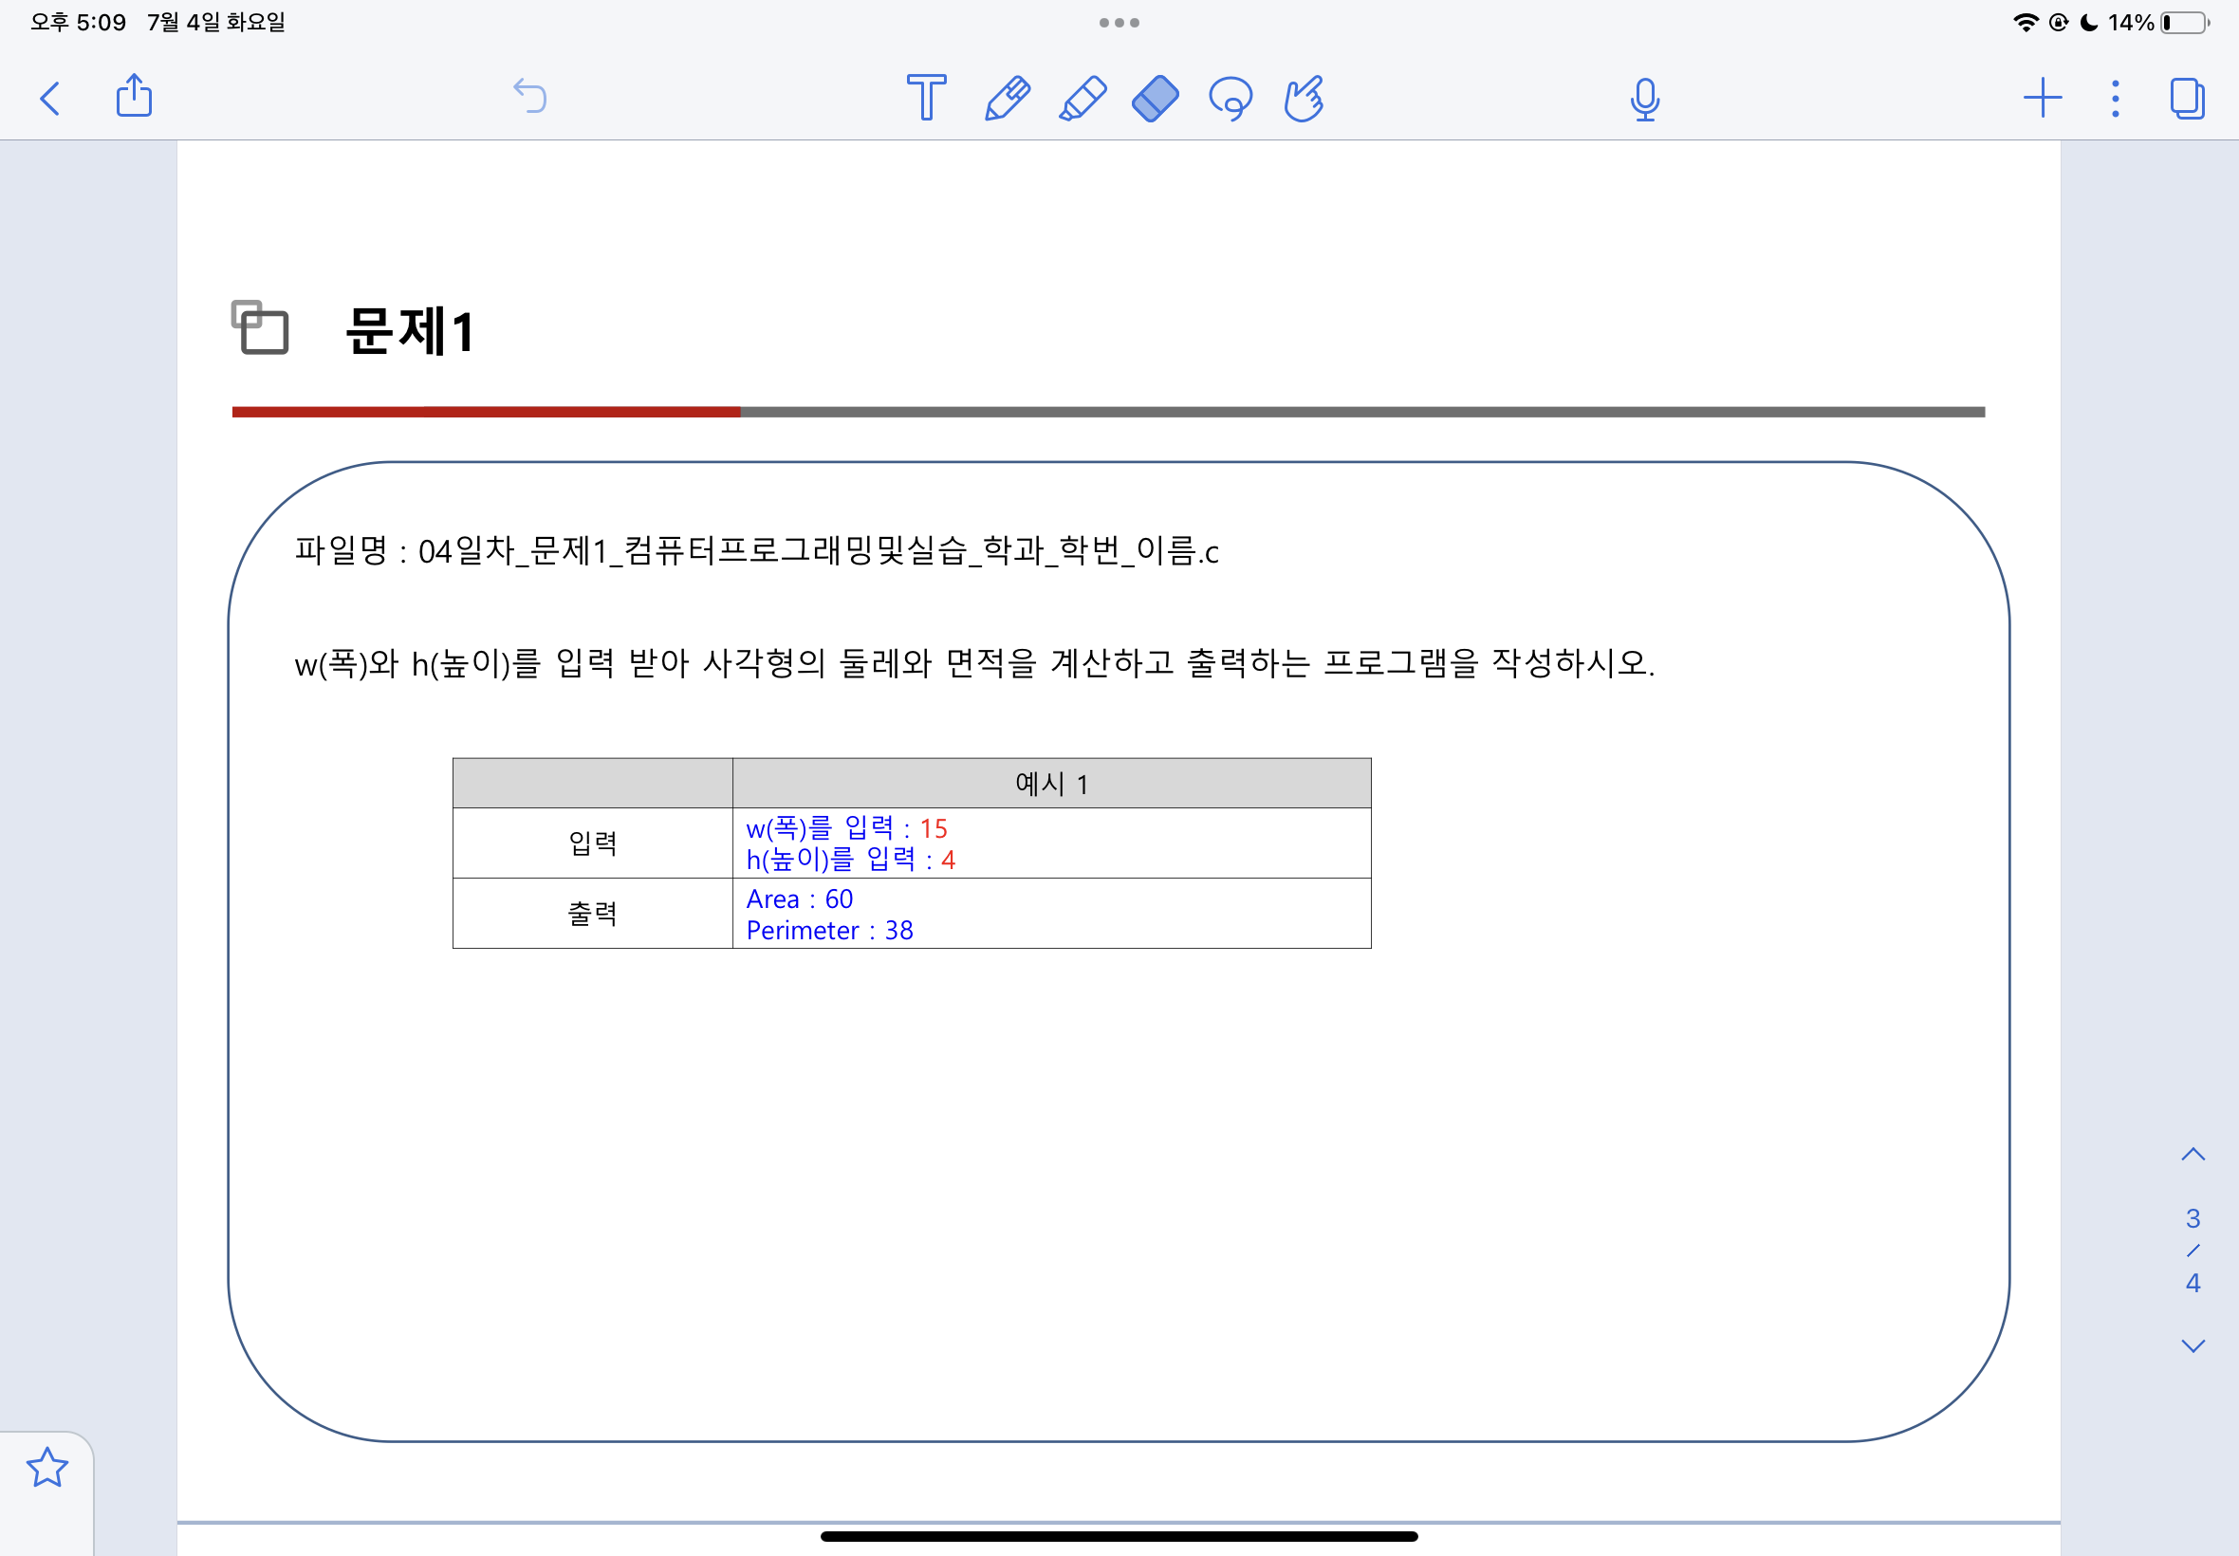Tap the undo arrow
Image resolution: width=2239 pixels, height=1556 pixels.
530,97
